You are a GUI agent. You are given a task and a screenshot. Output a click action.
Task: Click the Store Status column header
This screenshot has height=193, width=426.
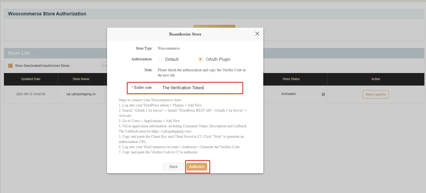291,79
